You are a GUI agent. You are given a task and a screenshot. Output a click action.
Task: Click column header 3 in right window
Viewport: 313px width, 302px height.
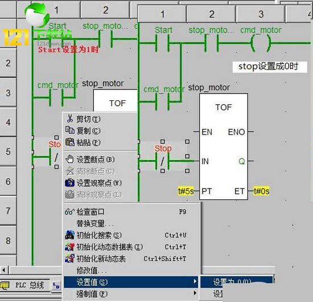(261, 14)
